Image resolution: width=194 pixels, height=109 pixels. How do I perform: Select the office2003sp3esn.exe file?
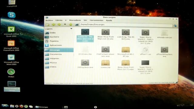click(164, 52)
